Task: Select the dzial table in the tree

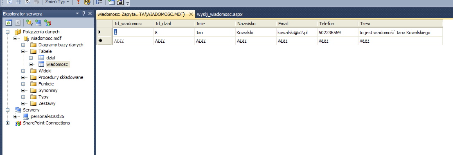Action: pos(51,58)
